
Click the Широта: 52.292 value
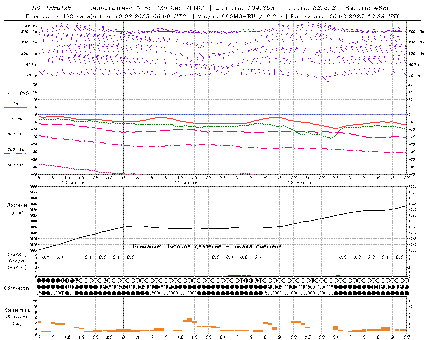pyautogui.click(x=310, y=8)
